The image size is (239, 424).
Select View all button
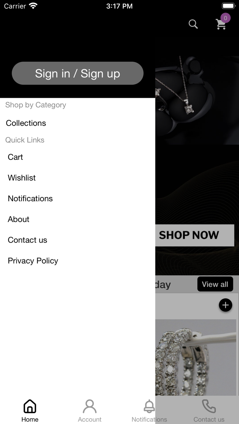pyautogui.click(x=215, y=284)
